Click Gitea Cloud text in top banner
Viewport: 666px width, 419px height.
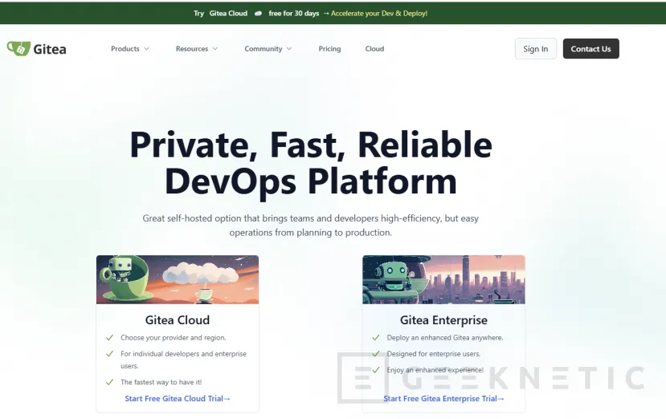228,14
